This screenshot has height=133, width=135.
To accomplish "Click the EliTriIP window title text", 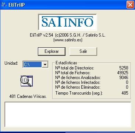I will tap(17, 5).
